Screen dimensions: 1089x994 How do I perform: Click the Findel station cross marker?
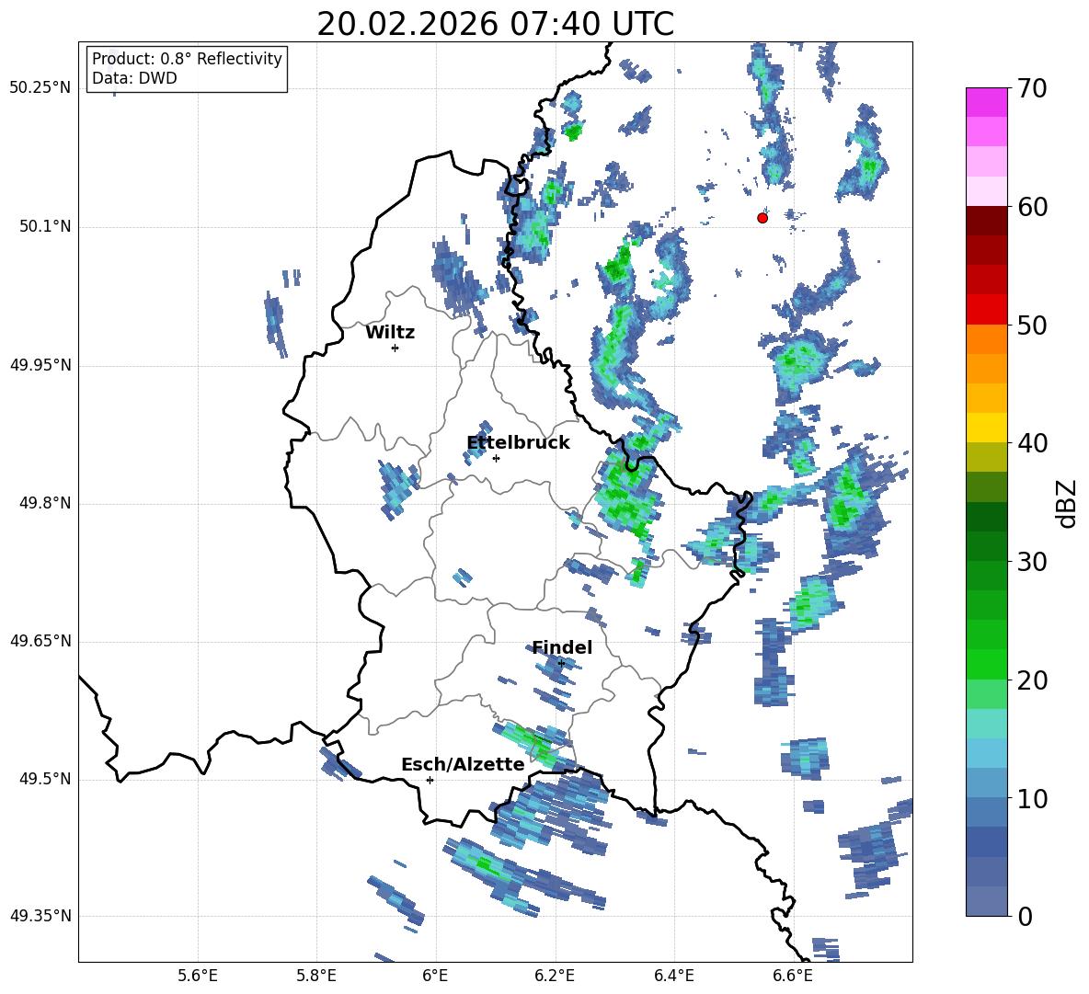coord(561,664)
